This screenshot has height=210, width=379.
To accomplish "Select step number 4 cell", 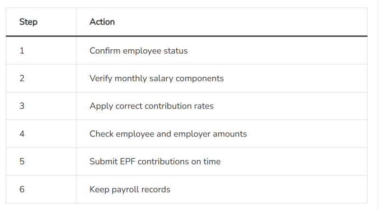I will coord(22,134).
